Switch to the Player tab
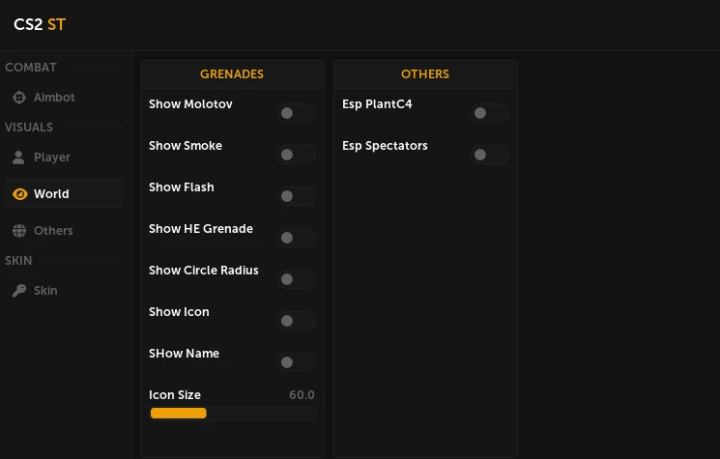The image size is (720, 459). coord(52,158)
